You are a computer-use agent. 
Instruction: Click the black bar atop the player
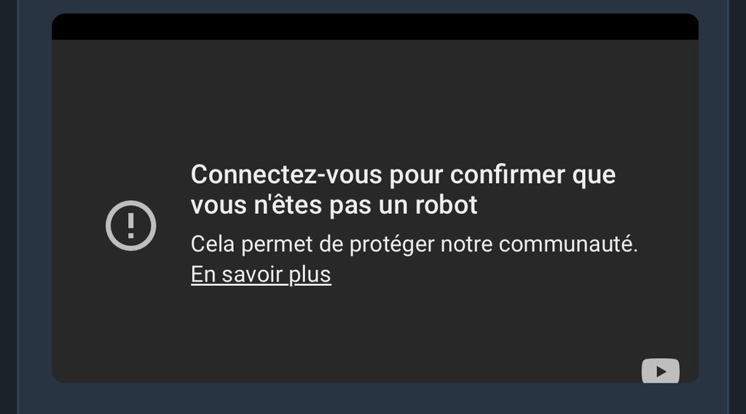[x=375, y=27]
